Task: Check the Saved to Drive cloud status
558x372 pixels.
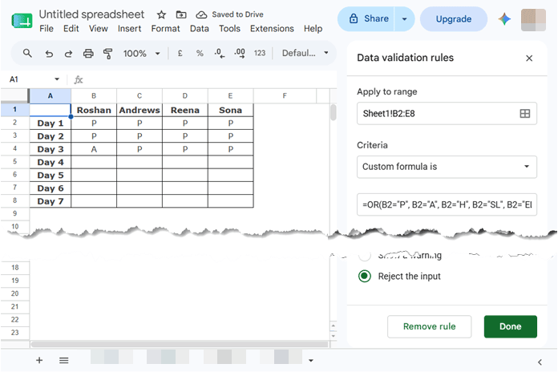Action: (201, 14)
